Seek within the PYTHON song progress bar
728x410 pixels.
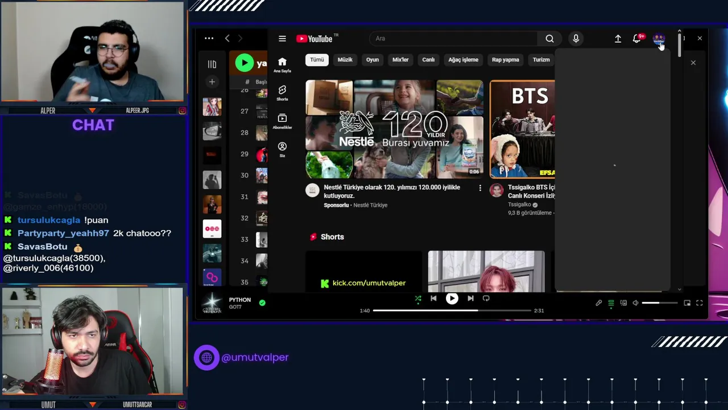click(x=452, y=311)
